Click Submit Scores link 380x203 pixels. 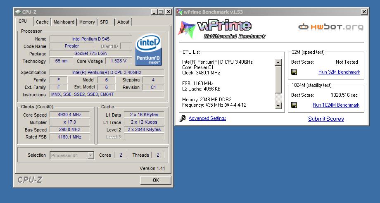pos(326,119)
